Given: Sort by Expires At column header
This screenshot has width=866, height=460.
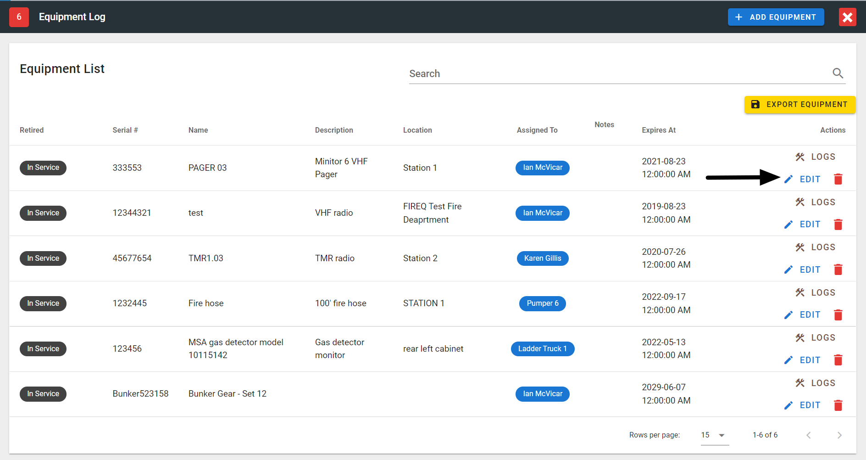Looking at the screenshot, I should tap(659, 130).
